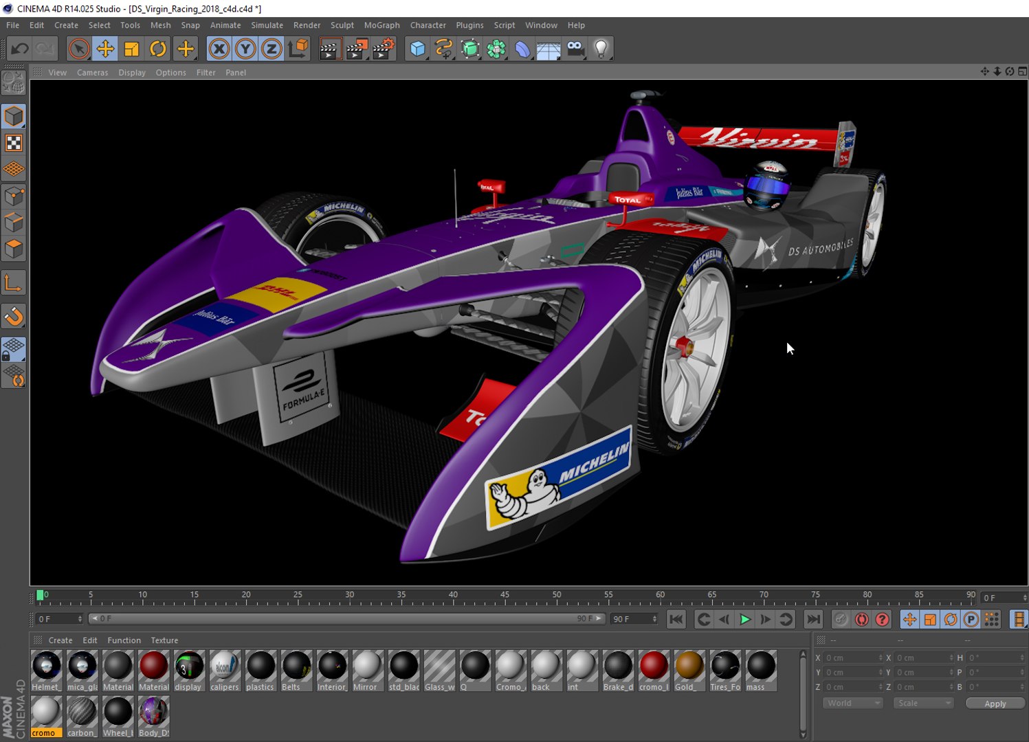Open the MoGraph menu
The height and width of the screenshot is (742, 1029).
[381, 25]
